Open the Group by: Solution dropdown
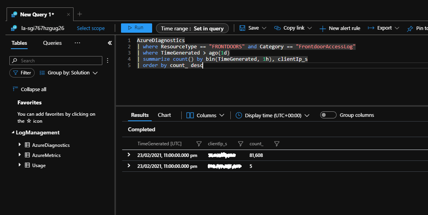This screenshot has height=215, width=428. (x=68, y=73)
